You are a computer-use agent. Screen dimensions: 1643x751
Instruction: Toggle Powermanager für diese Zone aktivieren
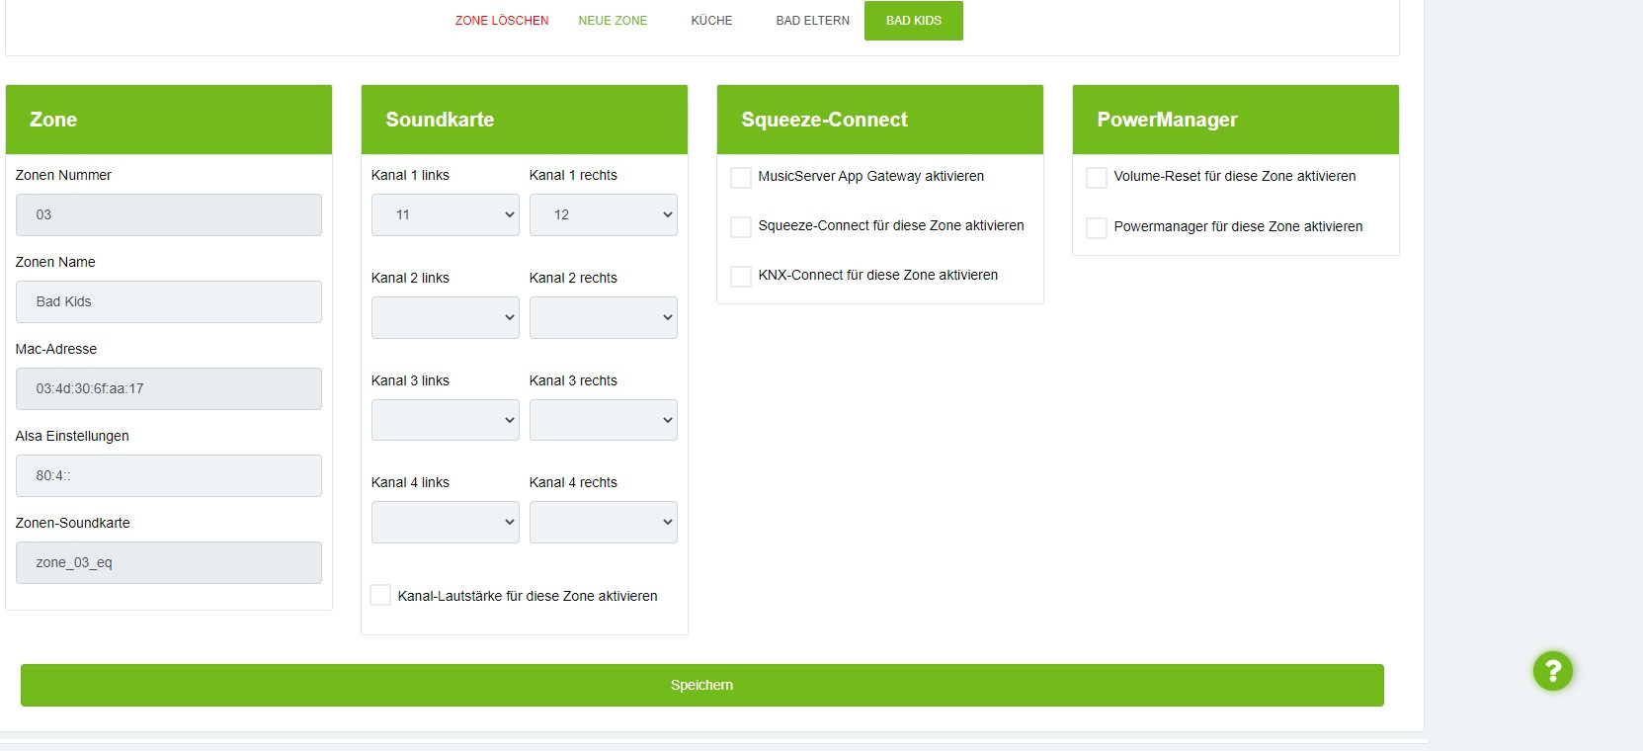click(1096, 227)
